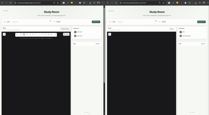
Task: Select the Text tool
Action: (45, 35)
